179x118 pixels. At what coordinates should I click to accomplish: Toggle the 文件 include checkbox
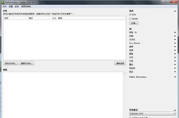130,15
